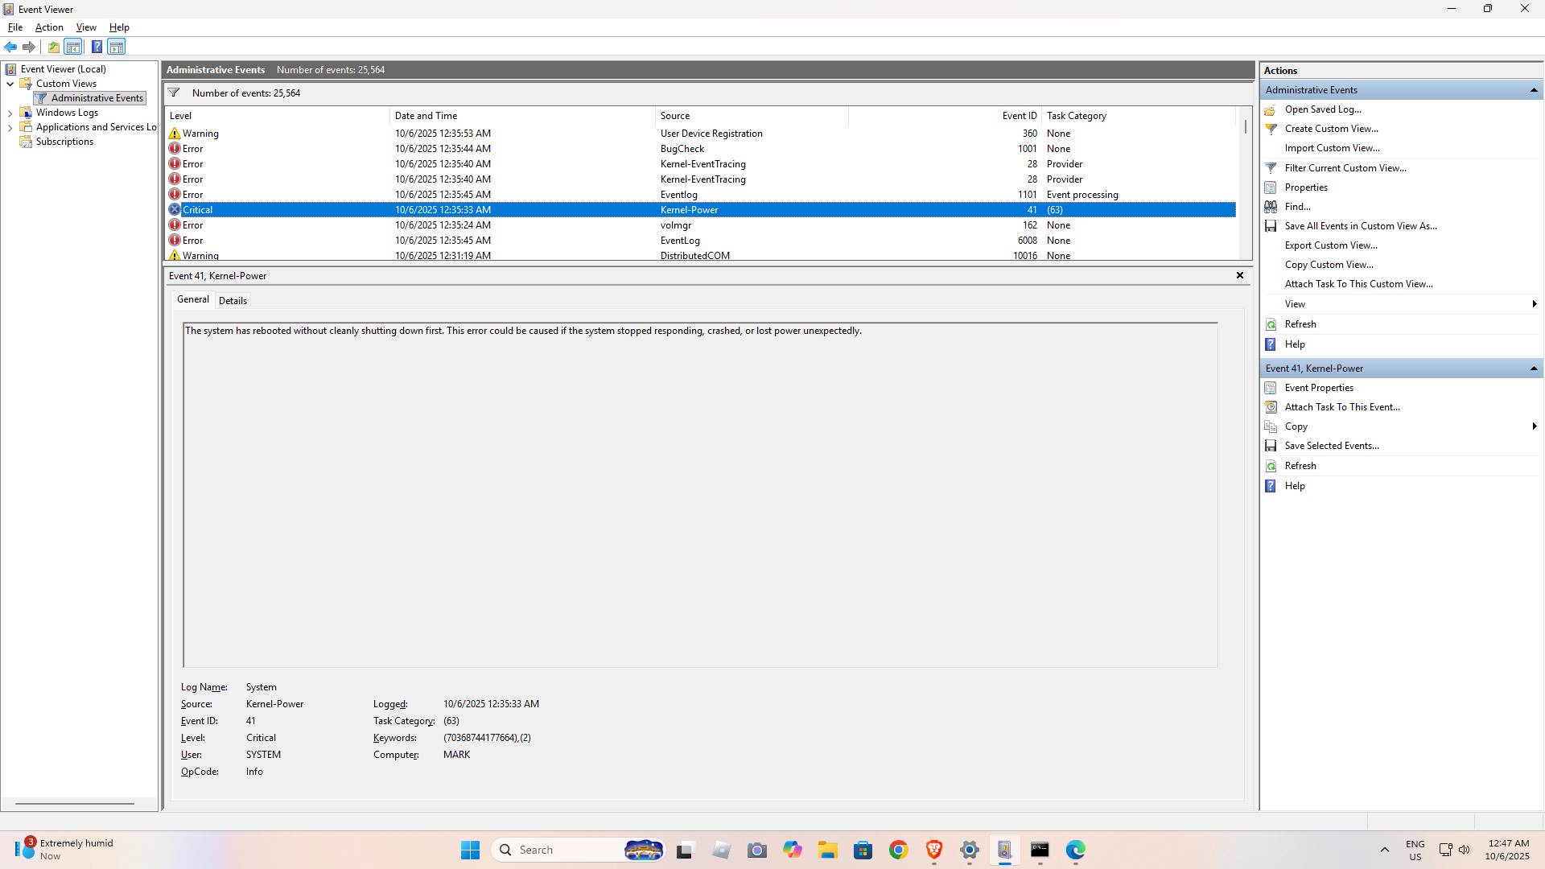Click the Find binoculars icon
The height and width of the screenshot is (869, 1545).
(x=1271, y=207)
